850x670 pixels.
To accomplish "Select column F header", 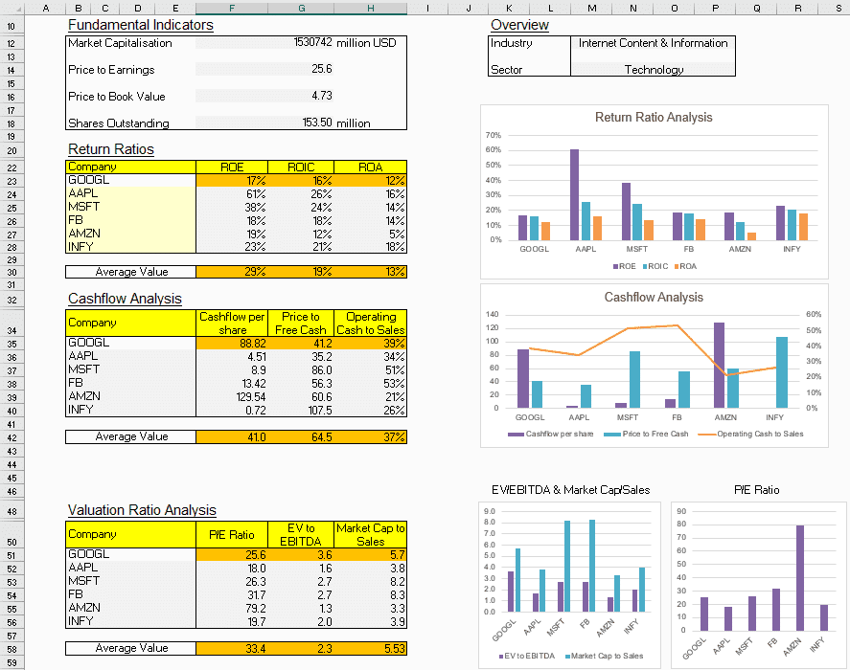I will [231, 7].
